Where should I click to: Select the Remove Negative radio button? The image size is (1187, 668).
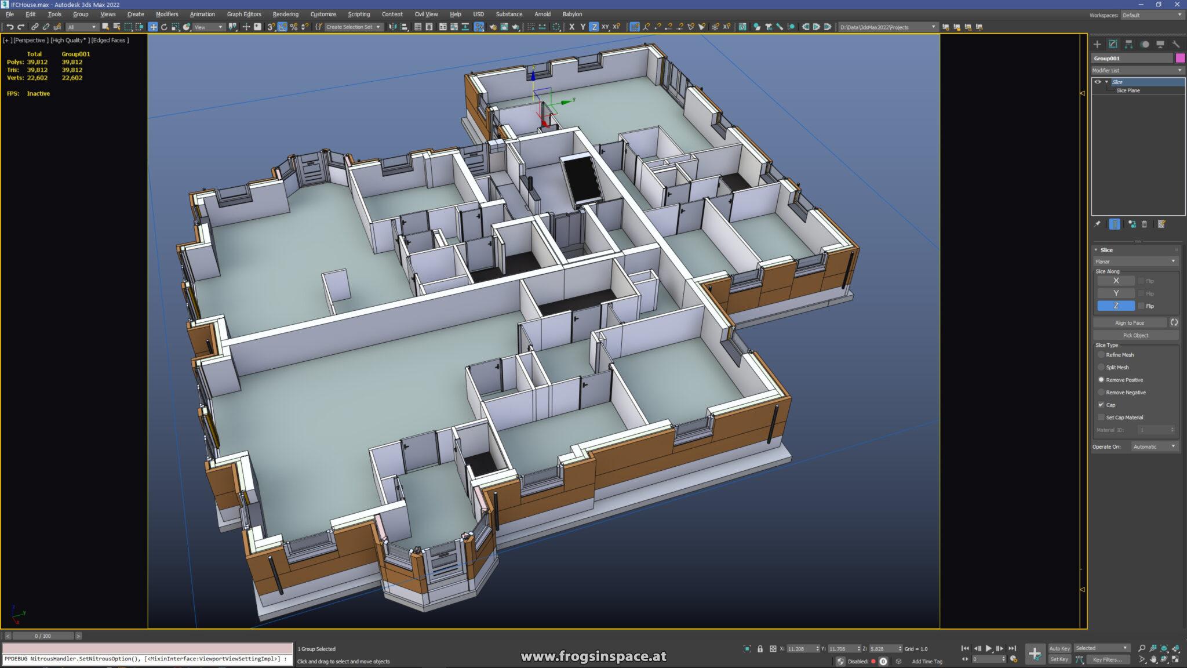click(1101, 393)
